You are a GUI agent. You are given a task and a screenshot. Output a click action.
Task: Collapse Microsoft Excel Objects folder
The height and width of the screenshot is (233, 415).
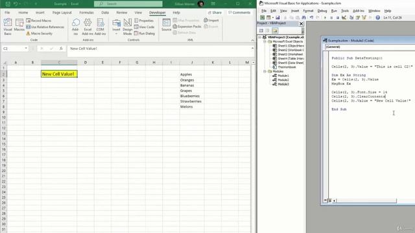click(x=265, y=41)
